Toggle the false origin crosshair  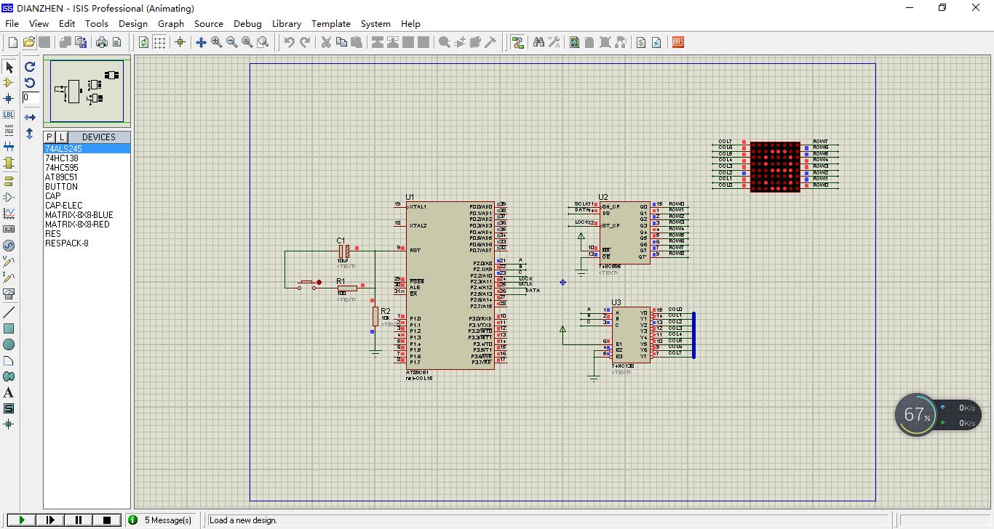[180, 42]
